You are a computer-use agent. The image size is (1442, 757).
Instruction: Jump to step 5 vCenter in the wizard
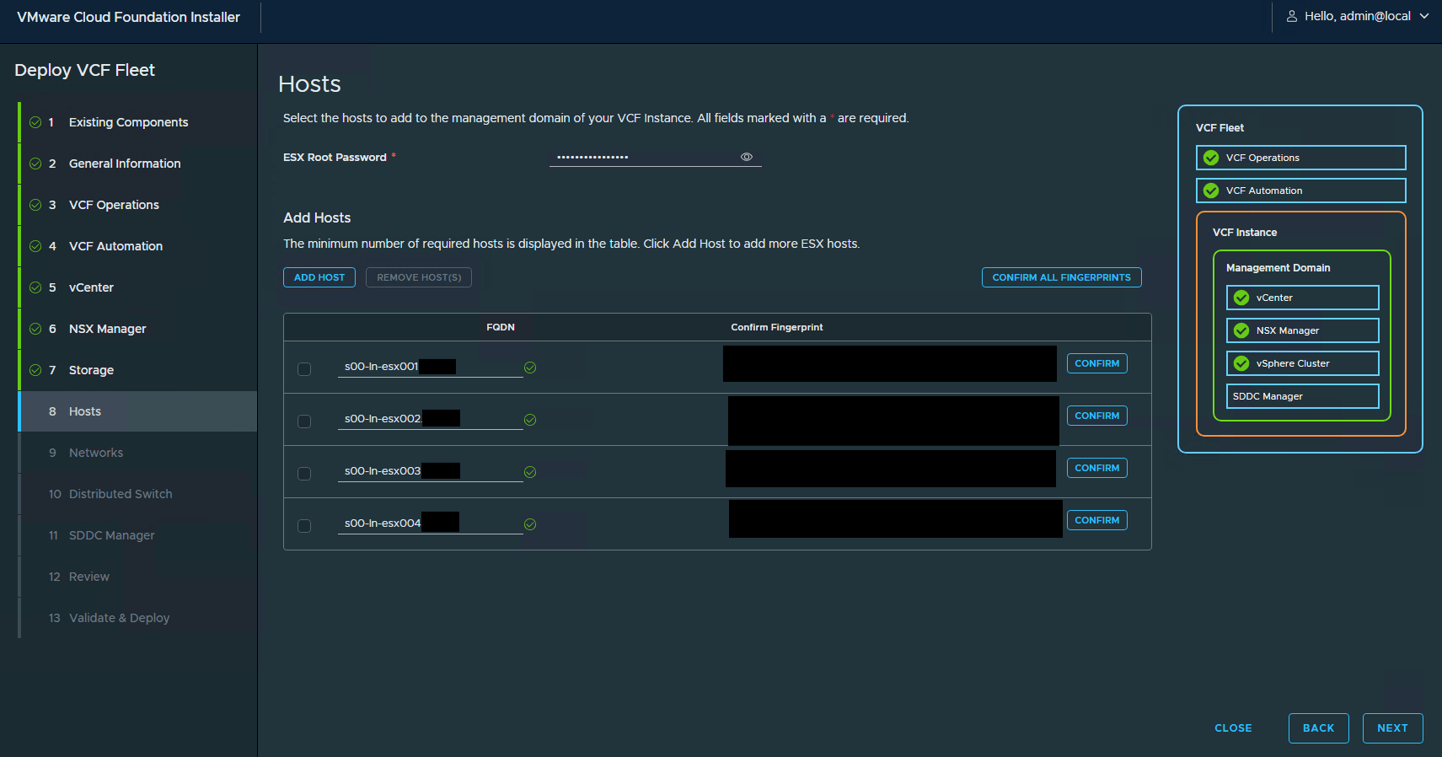pyautogui.click(x=137, y=287)
